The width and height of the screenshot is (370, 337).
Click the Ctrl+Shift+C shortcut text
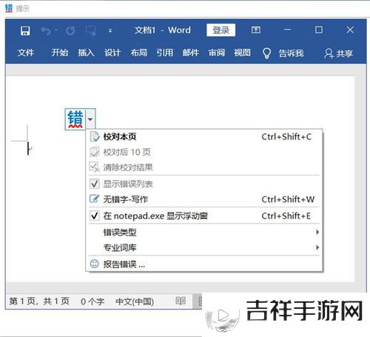click(286, 137)
